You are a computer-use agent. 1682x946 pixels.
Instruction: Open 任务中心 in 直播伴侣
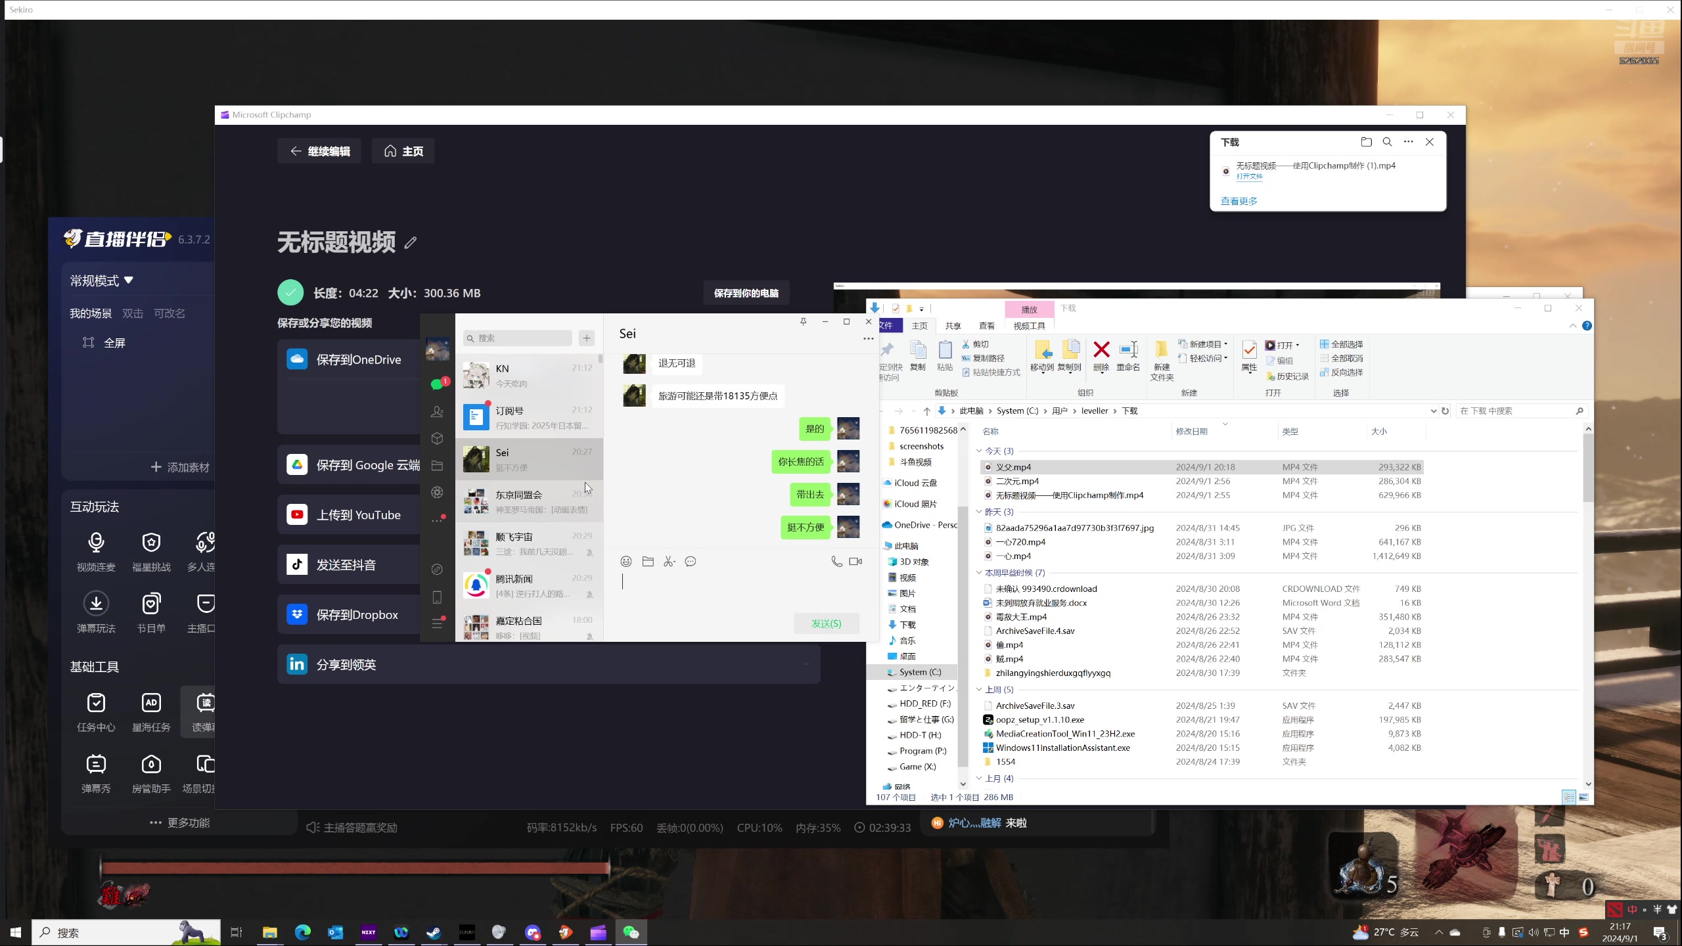pyautogui.click(x=96, y=711)
